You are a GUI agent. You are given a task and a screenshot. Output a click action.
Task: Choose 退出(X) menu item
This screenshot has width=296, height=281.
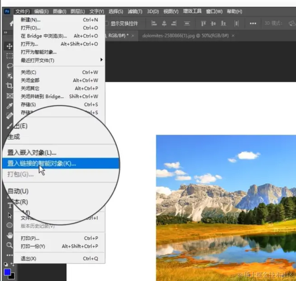59,258
